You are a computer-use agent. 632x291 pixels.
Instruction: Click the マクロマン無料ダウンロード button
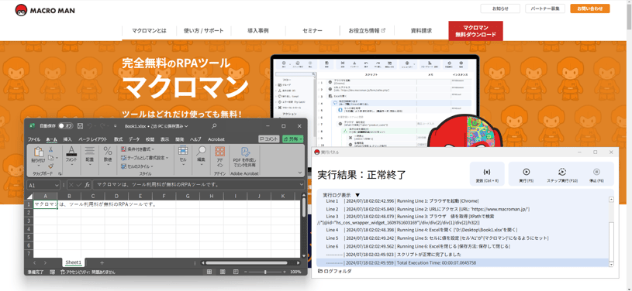(x=475, y=31)
